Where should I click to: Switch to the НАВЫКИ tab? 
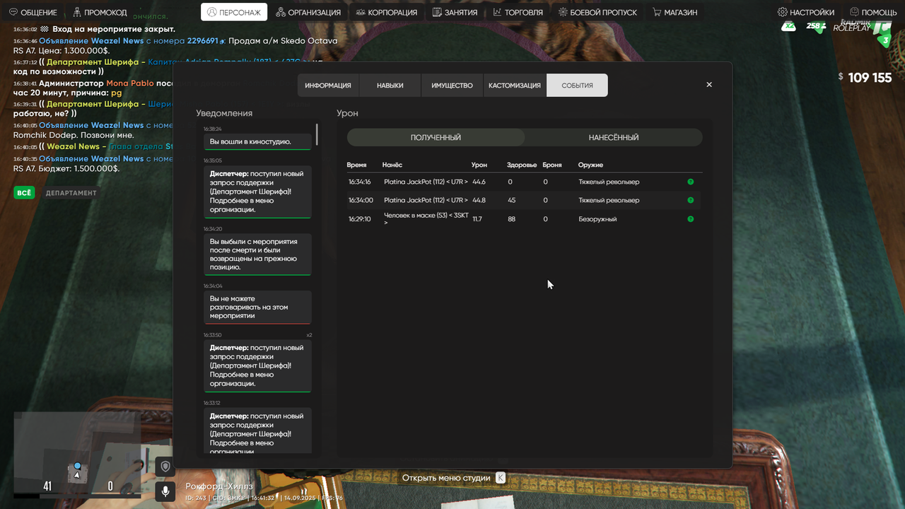(390, 86)
